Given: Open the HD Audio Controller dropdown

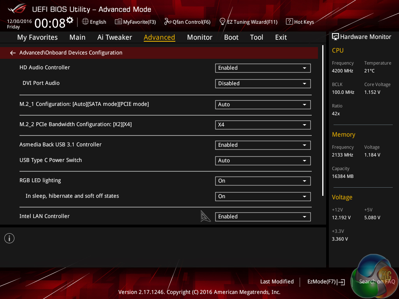Looking at the screenshot, I should 263,68.
